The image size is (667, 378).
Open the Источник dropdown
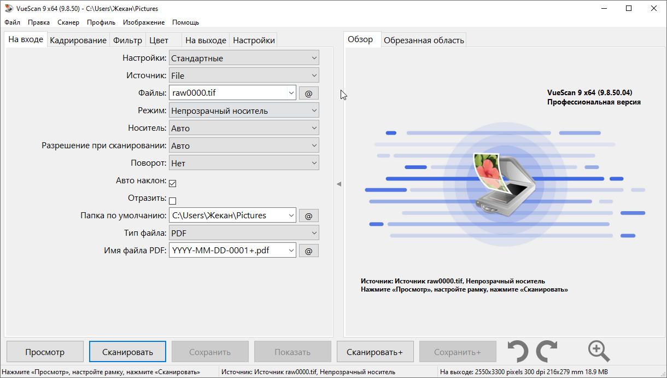point(244,76)
